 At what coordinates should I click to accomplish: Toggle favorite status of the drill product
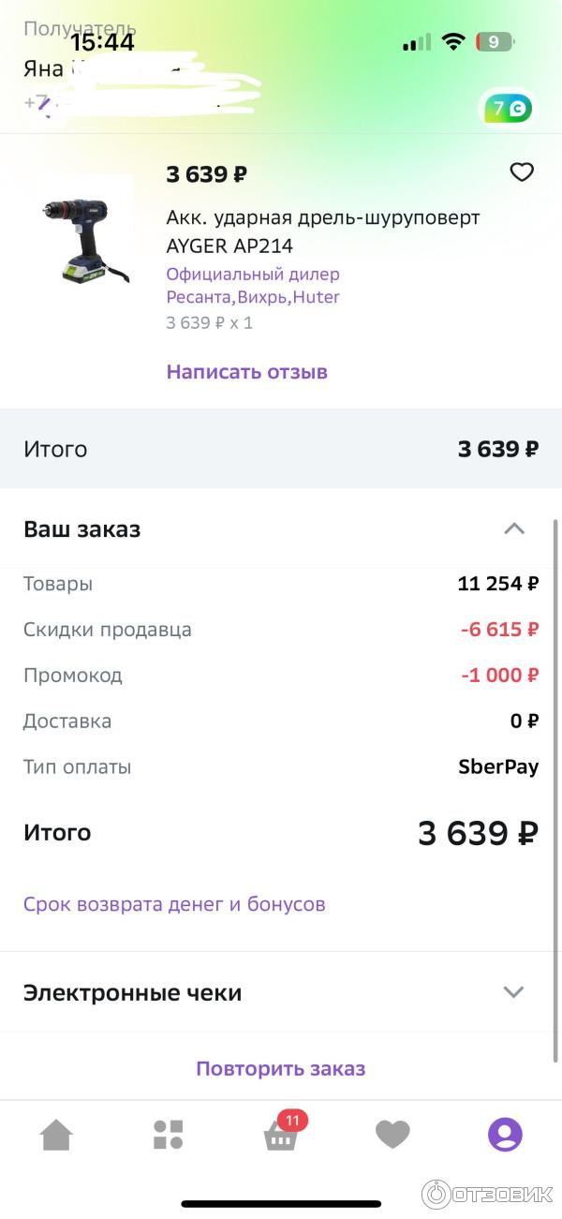click(x=522, y=172)
